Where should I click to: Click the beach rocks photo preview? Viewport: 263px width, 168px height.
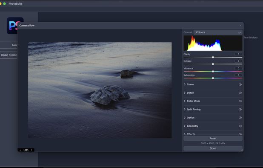coord(100,90)
